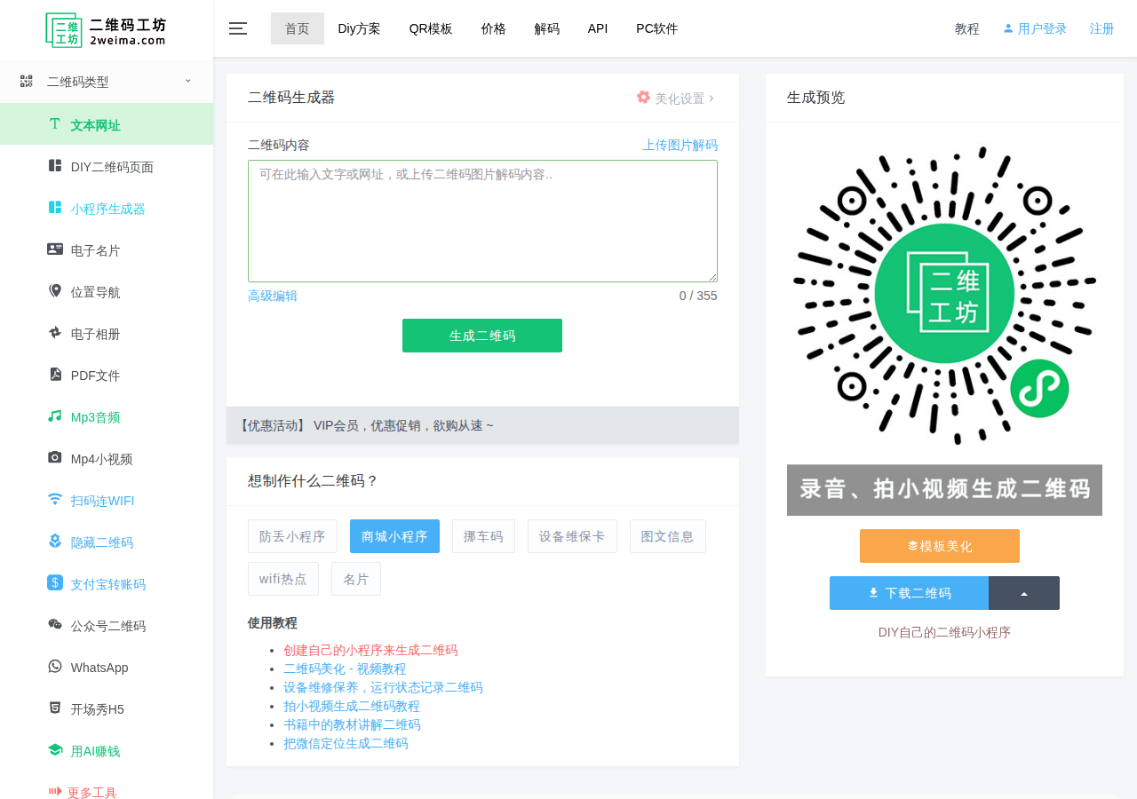Click the map pin icon for 位置导航
1137x799 pixels.
(x=55, y=291)
